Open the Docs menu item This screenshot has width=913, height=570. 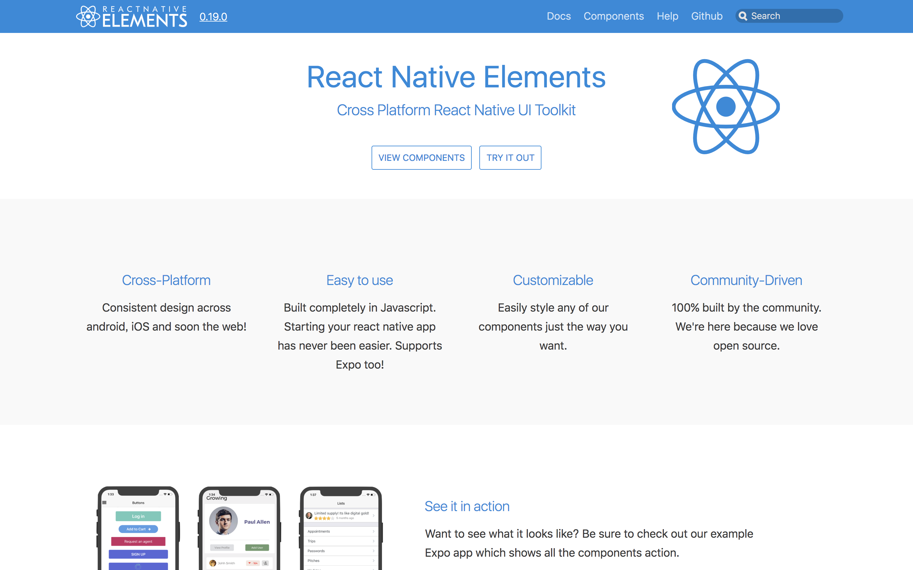559,16
